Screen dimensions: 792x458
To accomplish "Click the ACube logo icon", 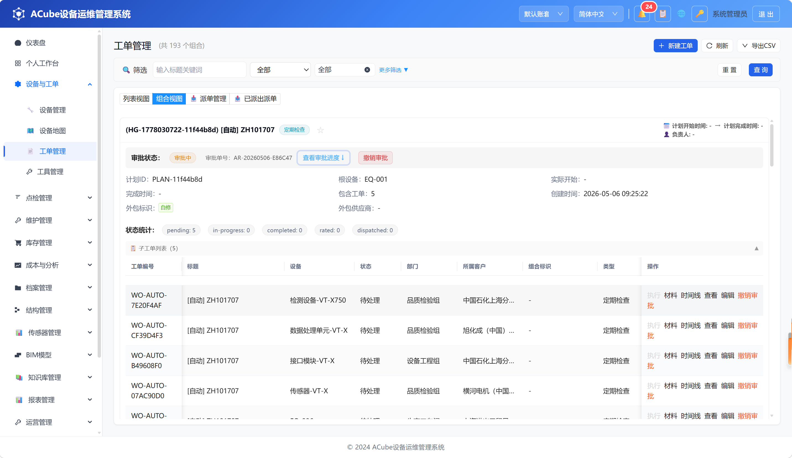I will (x=19, y=14).
